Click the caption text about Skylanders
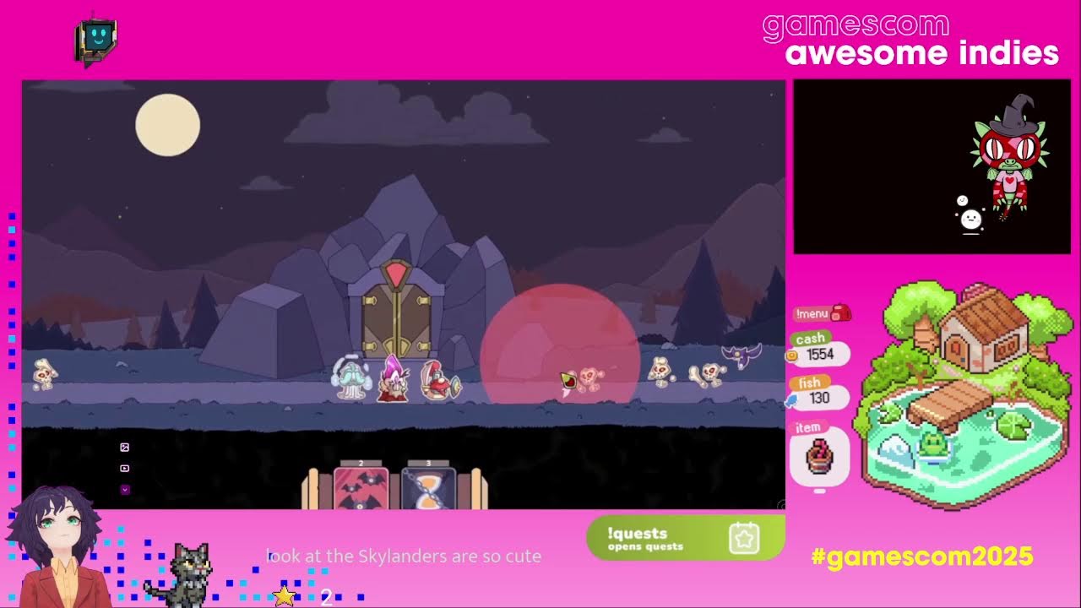 tap(404, 556)
